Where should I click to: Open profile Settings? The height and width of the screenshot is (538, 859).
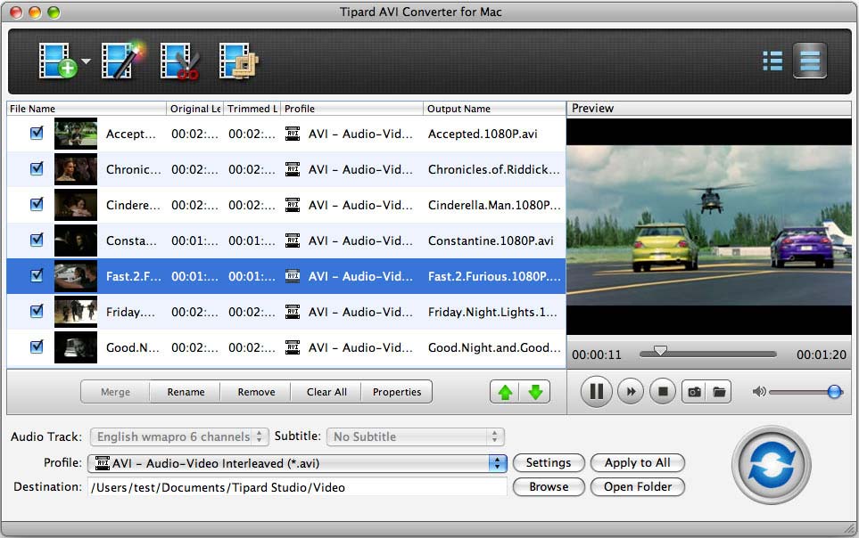[x=549, y=463]
